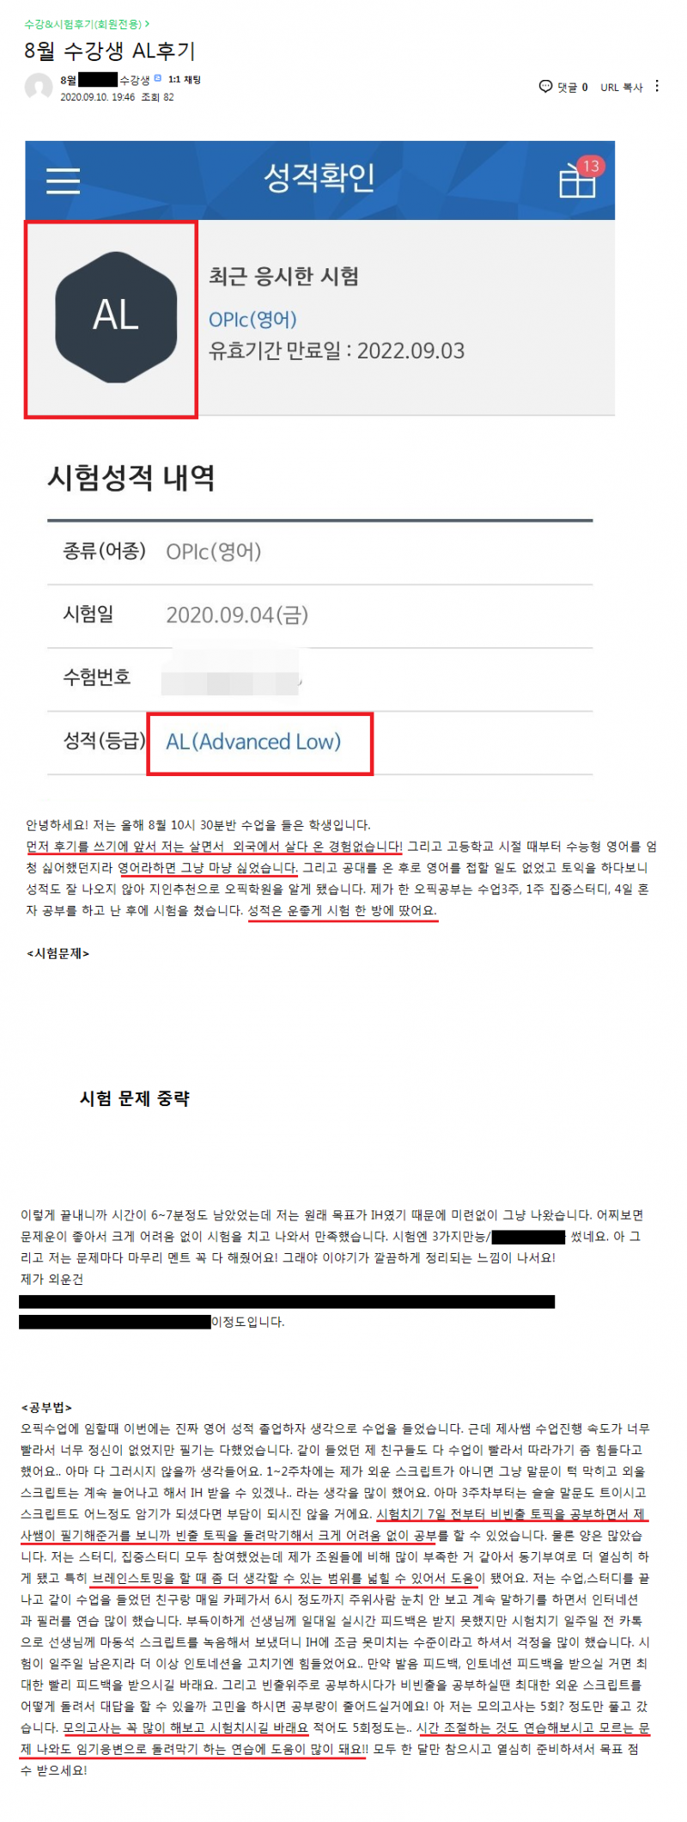Image resolution: width=687 pixels, height=1822 pixels.
Task: Click the AL(Advanced Low) grade link
Action: (x=253, y=741)
